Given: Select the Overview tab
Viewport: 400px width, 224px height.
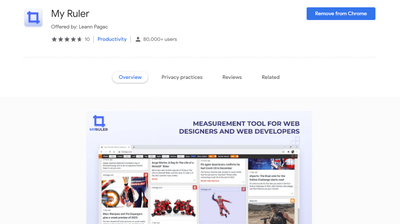Looking at the screenshot, I should click(x=130, y=77).
